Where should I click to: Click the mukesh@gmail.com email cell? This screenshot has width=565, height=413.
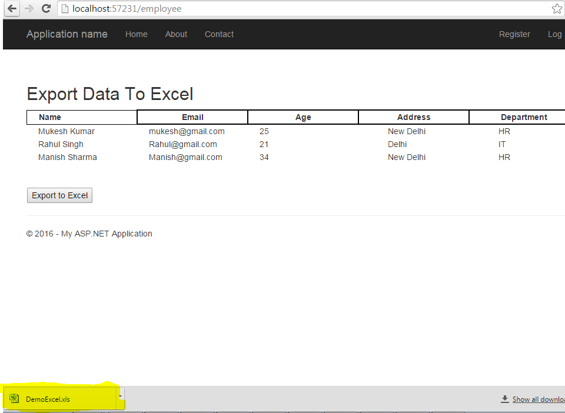187,131
